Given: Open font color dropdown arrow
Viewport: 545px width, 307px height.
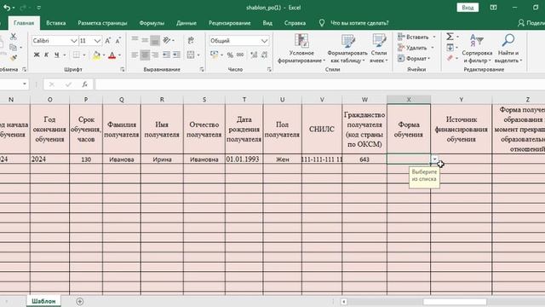Looking at the screenshot, I should pos(119,55).
